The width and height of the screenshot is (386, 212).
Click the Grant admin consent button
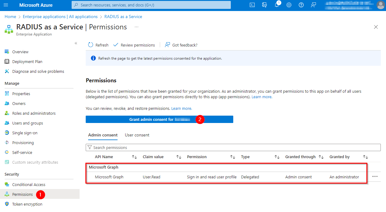click(x=159, y=119)
